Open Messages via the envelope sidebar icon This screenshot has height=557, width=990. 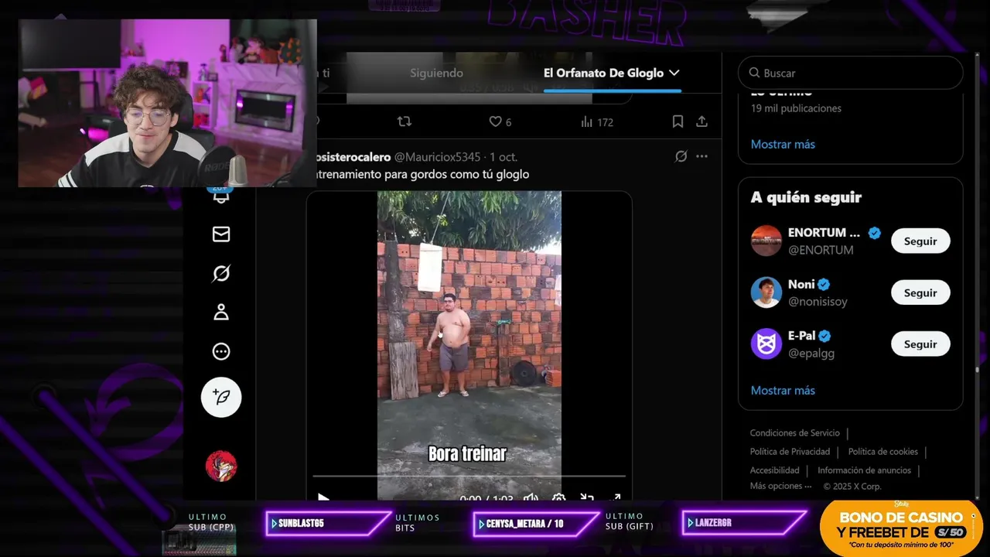coord(221,234)
